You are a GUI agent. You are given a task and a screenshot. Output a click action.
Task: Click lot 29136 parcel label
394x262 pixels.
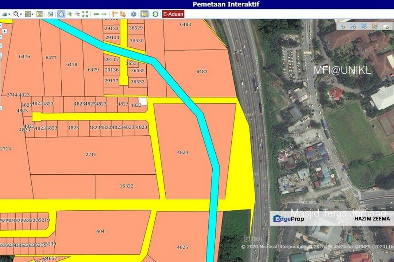coord(112,70)
